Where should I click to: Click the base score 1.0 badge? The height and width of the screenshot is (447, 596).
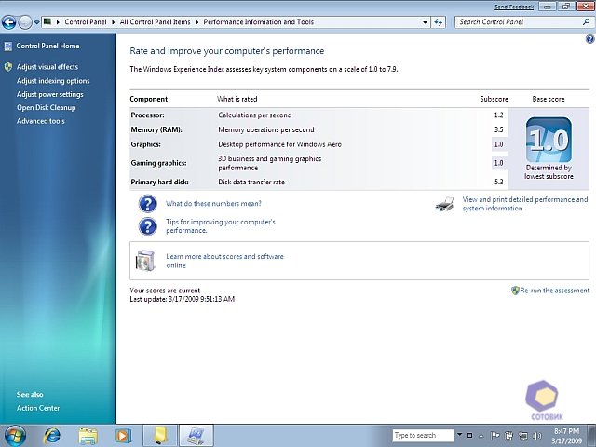pyautogui.click(x=549, y=140)
